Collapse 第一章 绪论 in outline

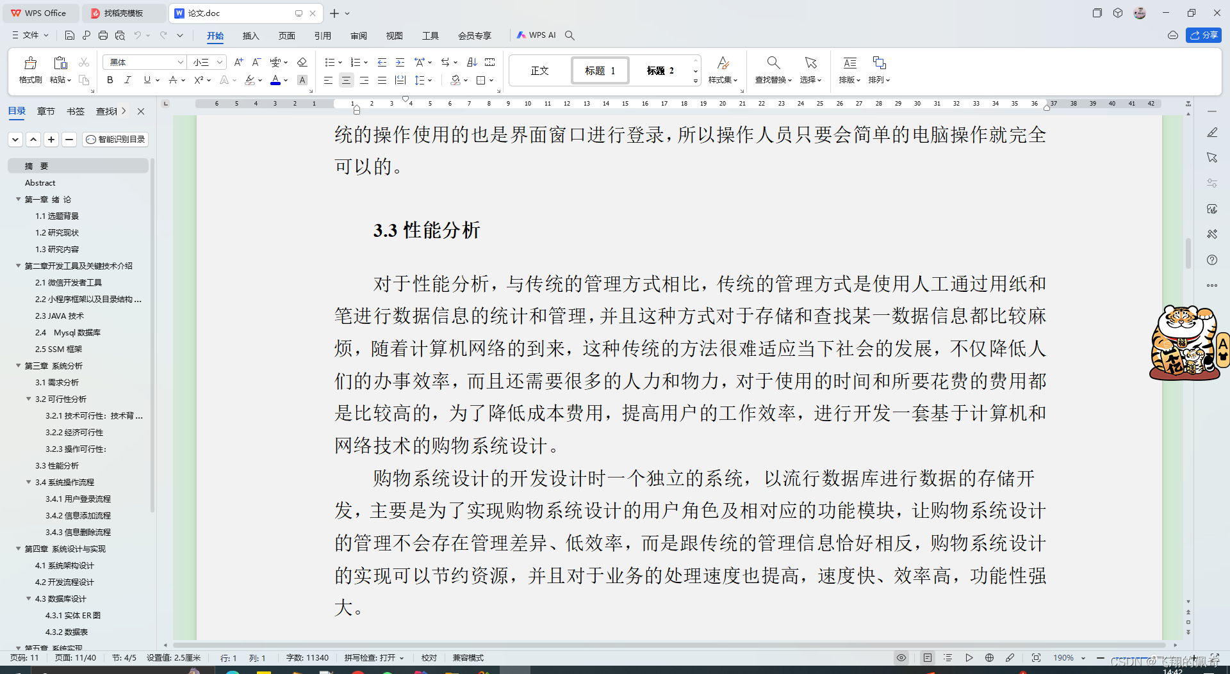(x=19, y=199)
